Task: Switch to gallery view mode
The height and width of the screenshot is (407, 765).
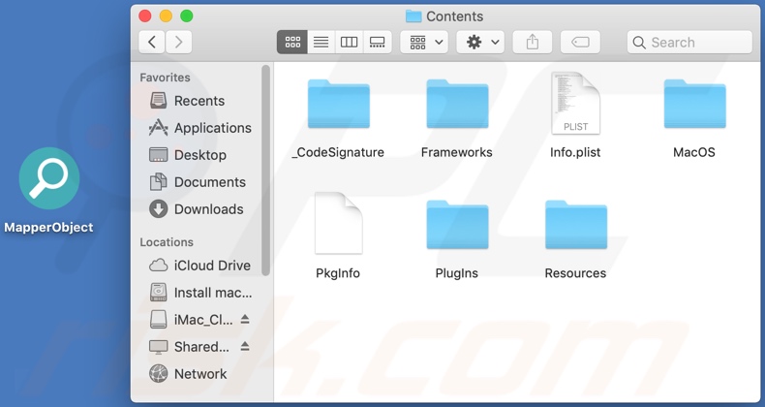Action: (x=377, y=43)
